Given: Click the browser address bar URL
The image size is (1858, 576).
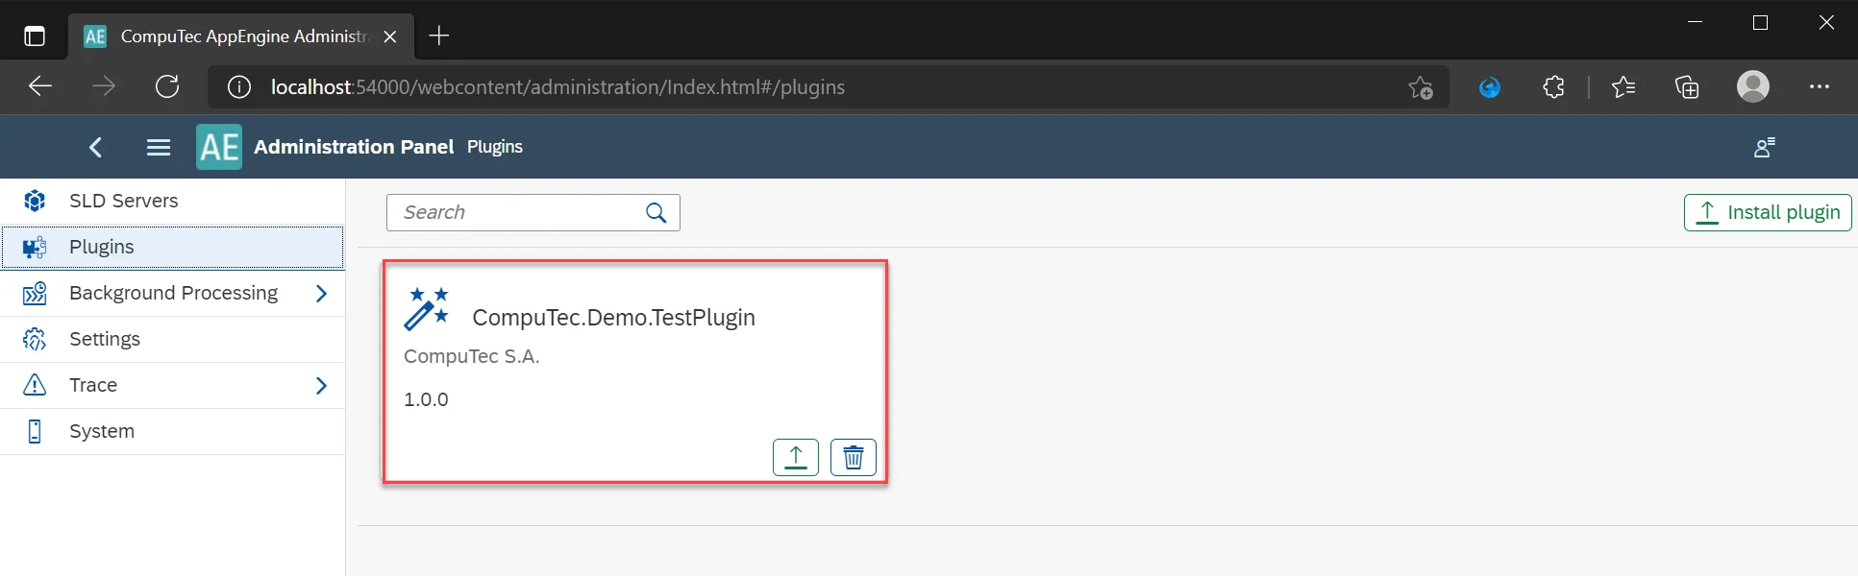Looking at the screenshot, I should coord(557,87).
